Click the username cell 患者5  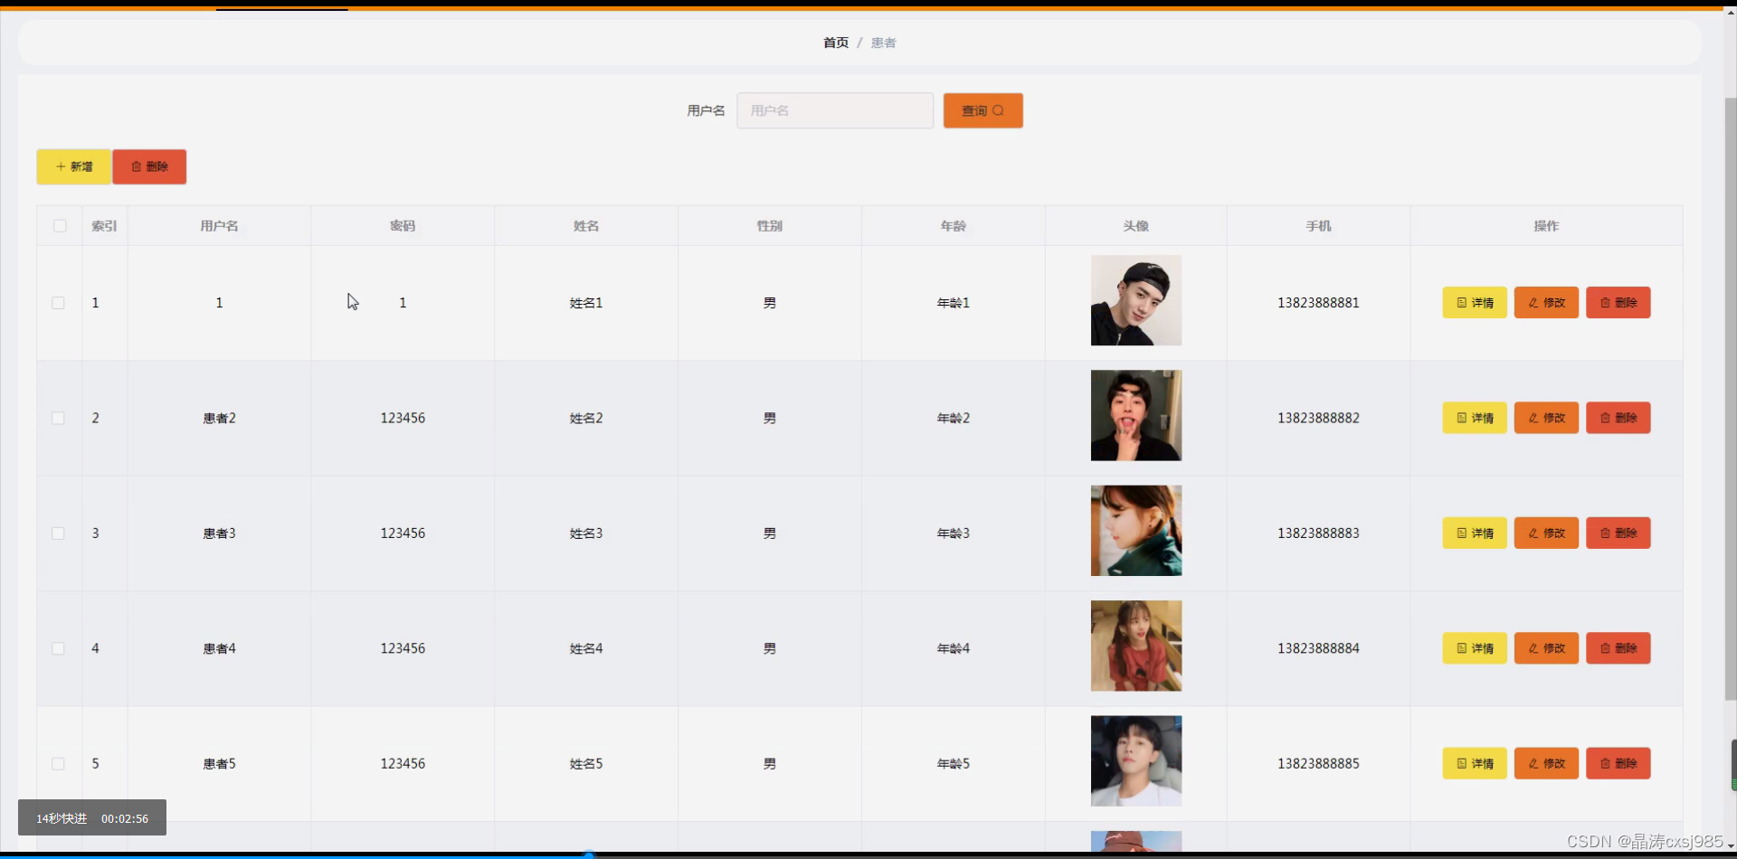pos(219,764)
